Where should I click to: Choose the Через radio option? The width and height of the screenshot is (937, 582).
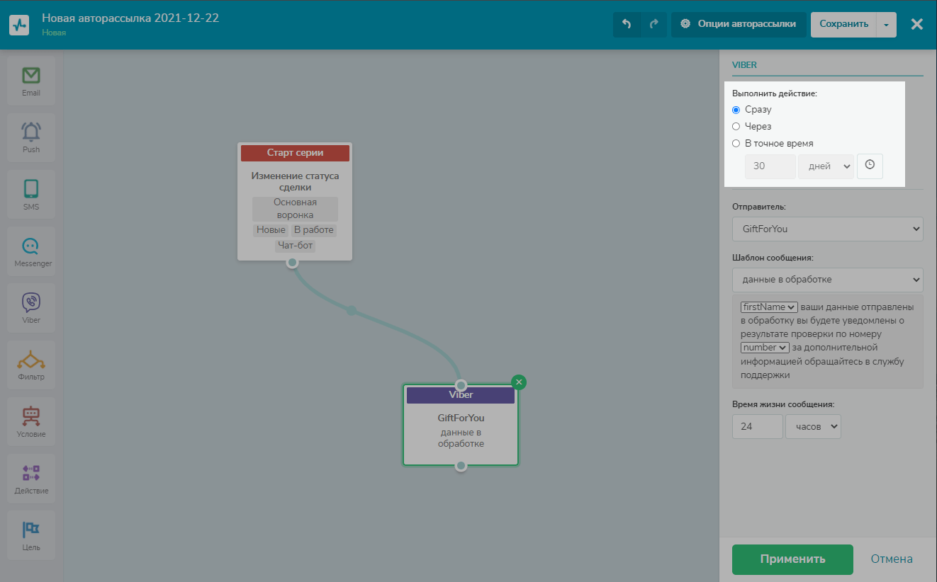(x=736, y=127)
